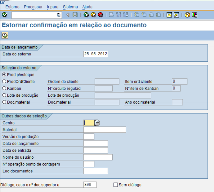Click the Execute clock icon
The image size is (214, 192).
[x=5, y=35]
